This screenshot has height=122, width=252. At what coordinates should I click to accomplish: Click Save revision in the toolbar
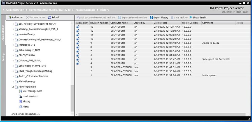(179, 18)
